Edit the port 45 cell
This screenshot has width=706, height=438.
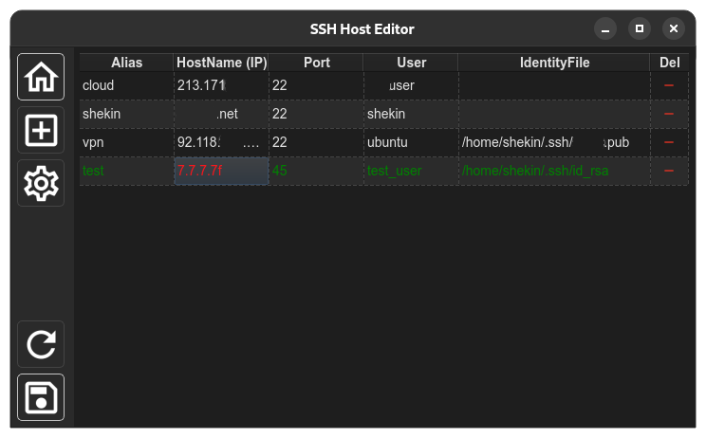tap(317, 171)
